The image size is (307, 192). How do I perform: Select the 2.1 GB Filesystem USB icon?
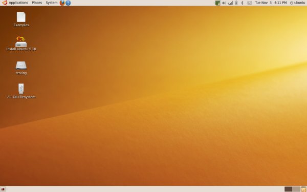coord(21,89)
